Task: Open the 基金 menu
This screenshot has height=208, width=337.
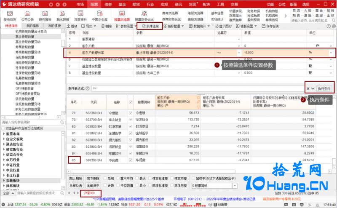Action: coord(122,4)
